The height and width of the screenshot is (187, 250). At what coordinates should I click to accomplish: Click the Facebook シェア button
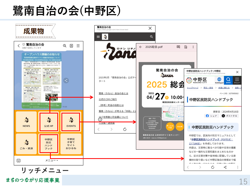point(211,116)
